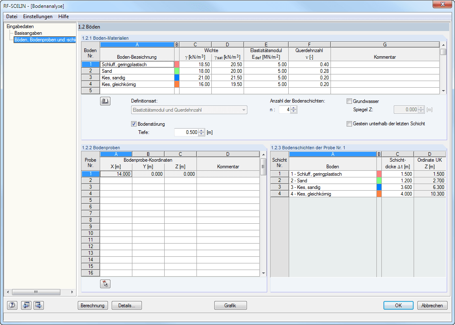Select Basisangaben in the tree
Image resolution: width=455 pixels, height=325 pixels.
click(28, 33)
